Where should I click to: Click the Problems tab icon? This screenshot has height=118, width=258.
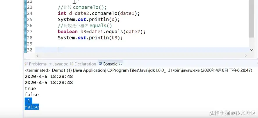(x=26, y=64)
